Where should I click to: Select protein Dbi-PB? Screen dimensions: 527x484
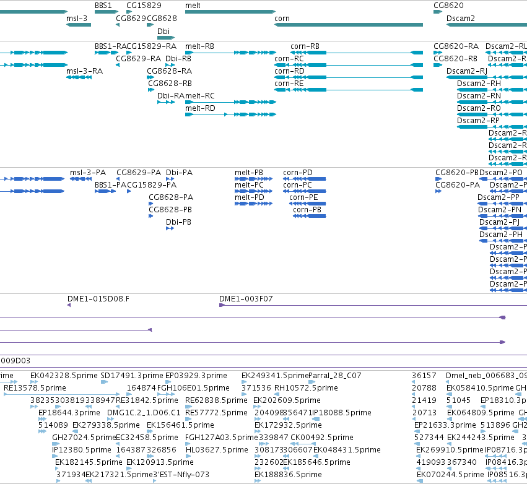pyautogui.click(x=178, y=222)
